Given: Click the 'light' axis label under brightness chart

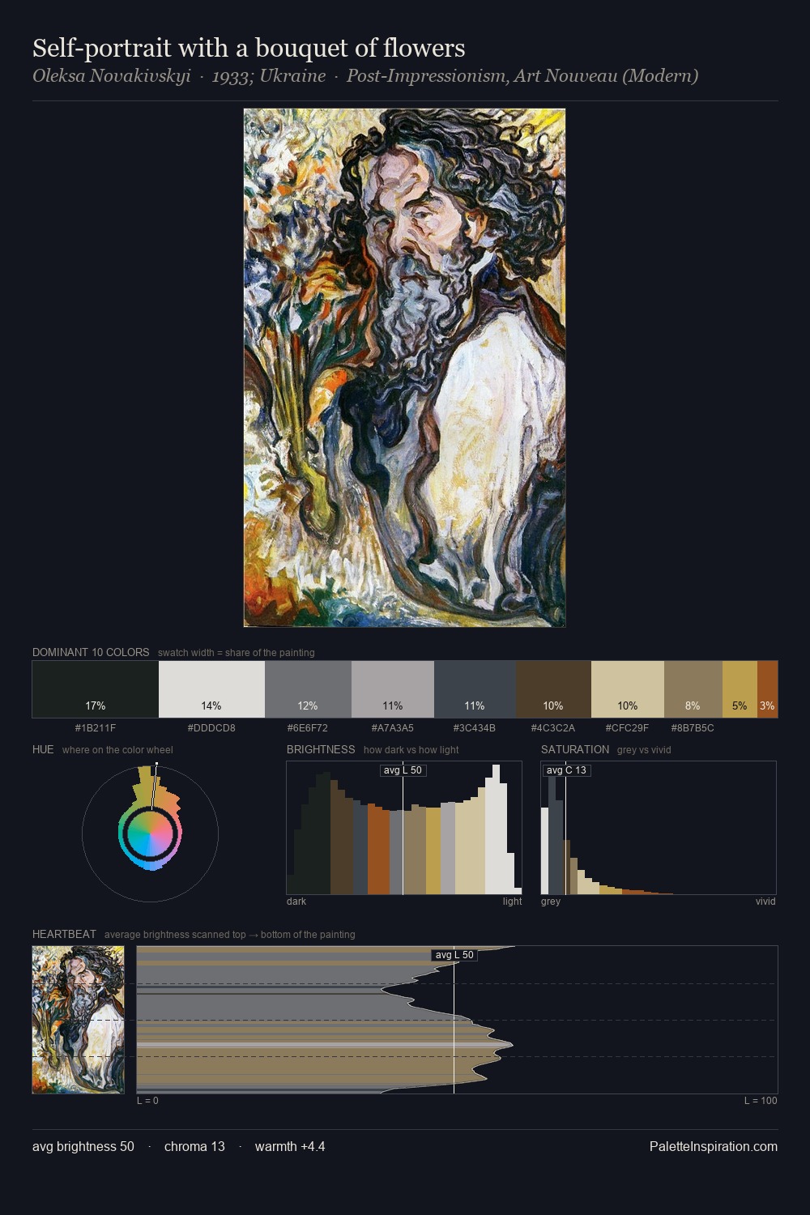Looking at the screenshot, I should tap(512, 902).
